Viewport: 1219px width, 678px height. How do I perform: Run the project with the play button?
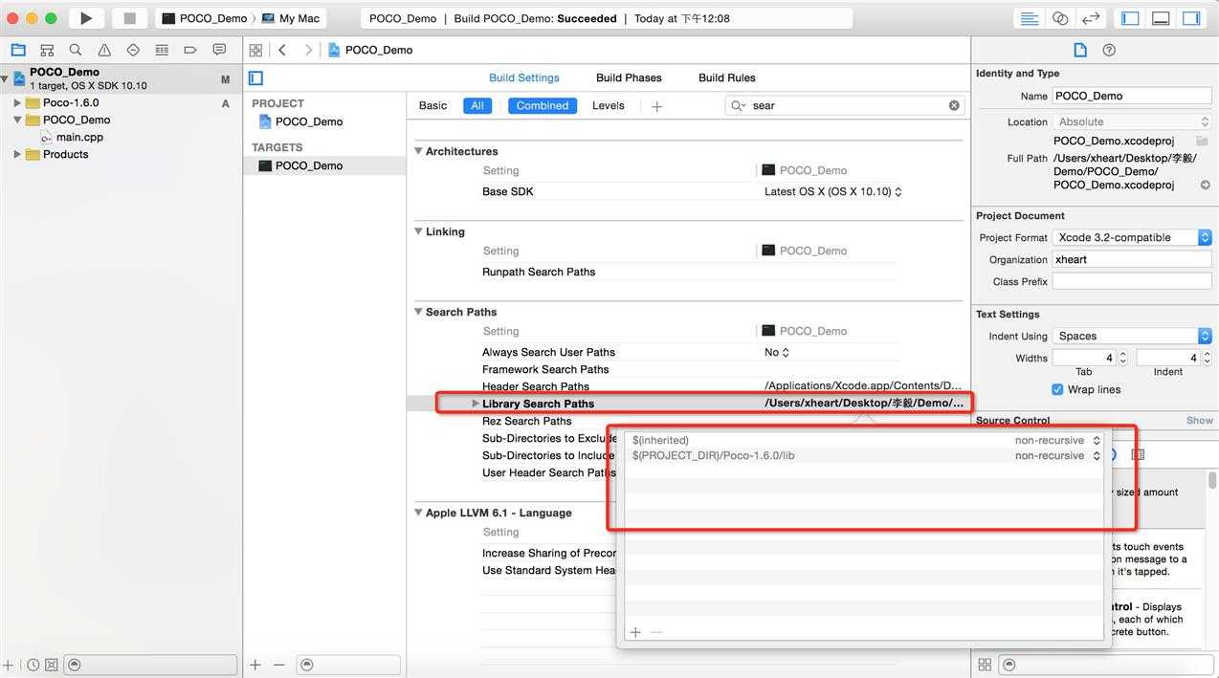point(86,18)
